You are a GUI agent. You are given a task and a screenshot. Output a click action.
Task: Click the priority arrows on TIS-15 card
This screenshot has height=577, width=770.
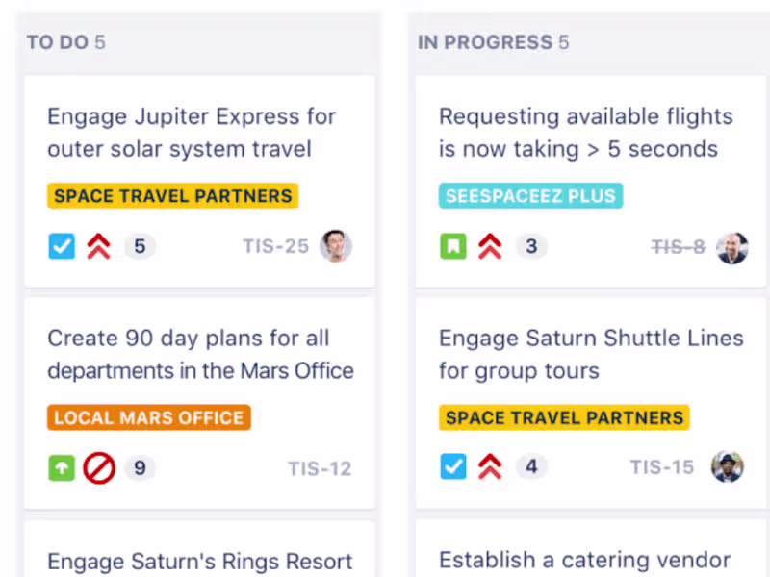click(x=490, y=467)
